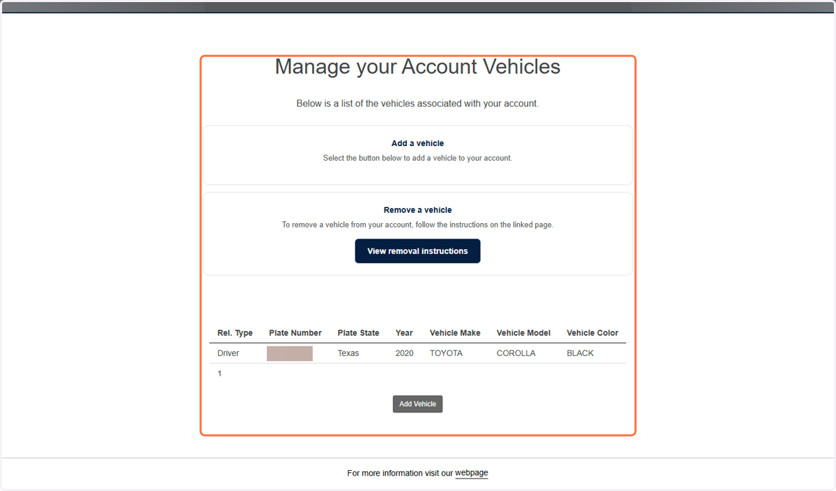Image resolution: width=836 pixels, height=491 pixels.
Task: Click the 'Below is a list' description text
Action: [417, 104]
